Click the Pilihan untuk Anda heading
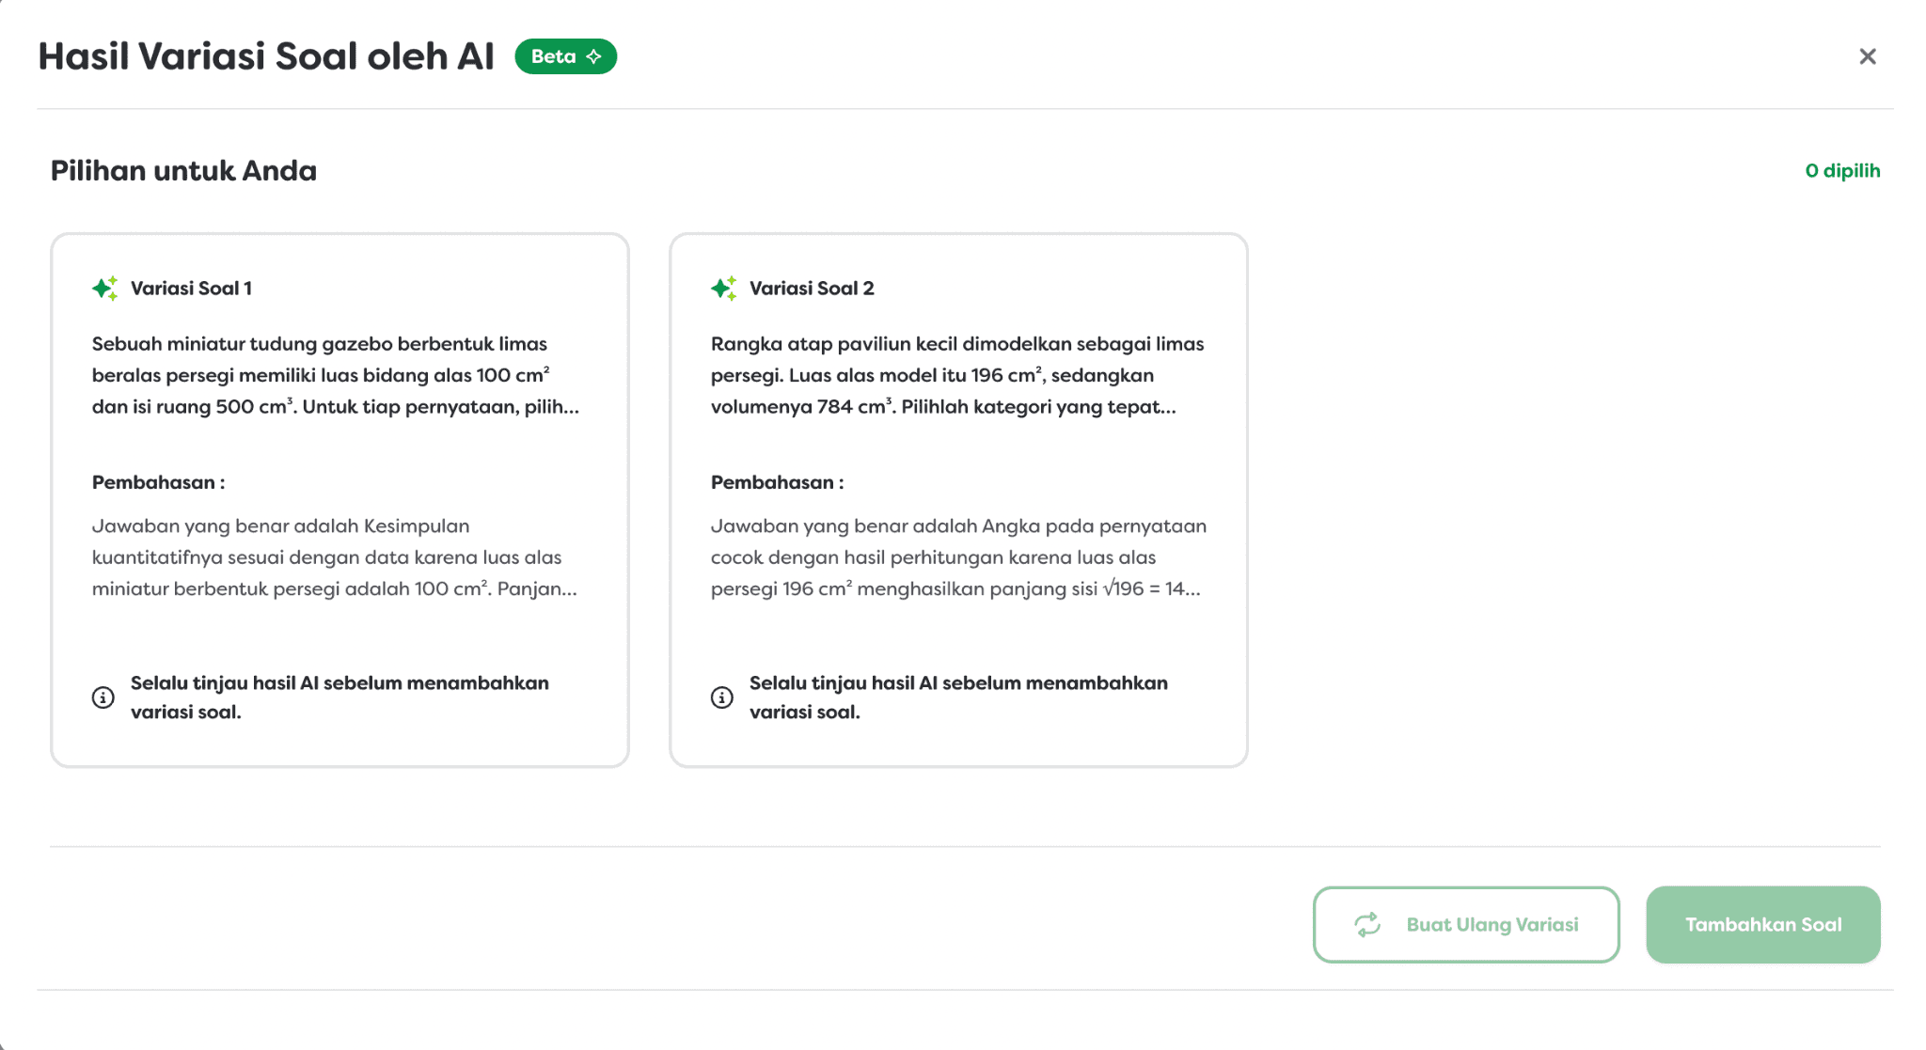 183,171
